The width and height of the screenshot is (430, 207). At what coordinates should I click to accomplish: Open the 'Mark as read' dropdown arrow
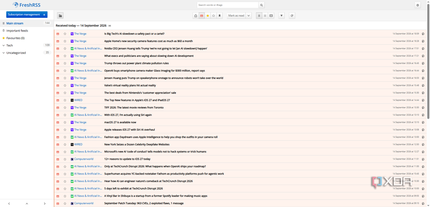249,16
